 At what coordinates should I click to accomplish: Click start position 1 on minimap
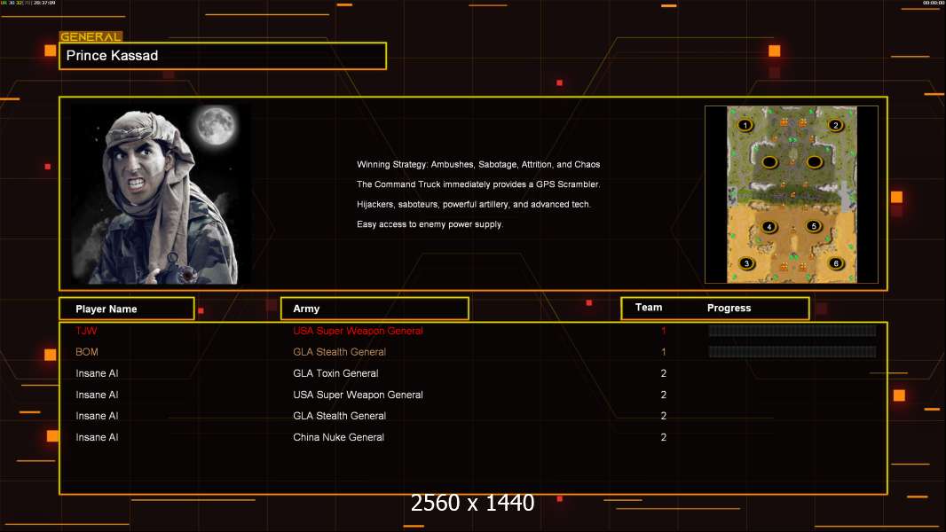(x=745, y=125)
